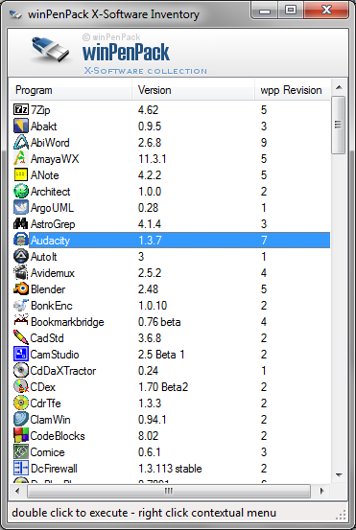Click the CamStudio icon
356x530 pixels.
(21, 354)
